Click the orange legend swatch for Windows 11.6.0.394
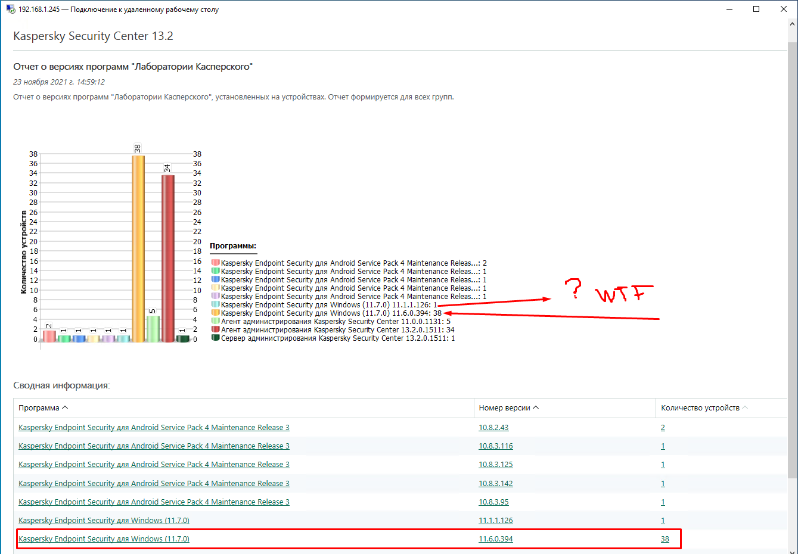This screenshot has width=798, height=554. tap(215, 312)
